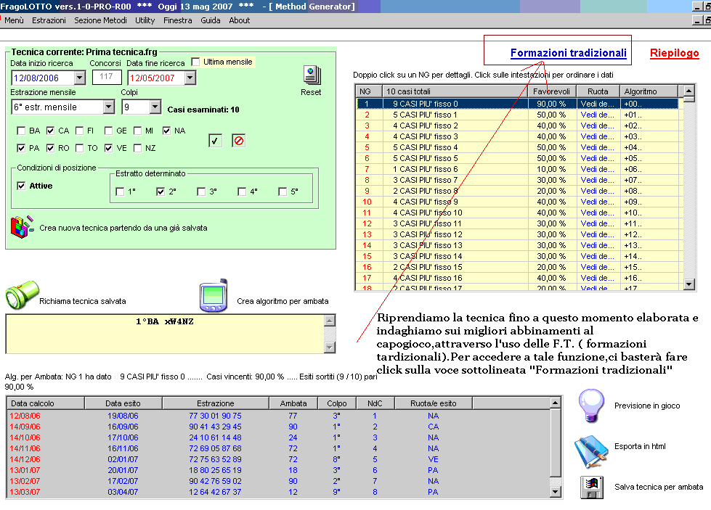The width and height of the screenshot is (711, 510).
Task: Click the Formazioni tradizionali link
Action: [568, 53]
